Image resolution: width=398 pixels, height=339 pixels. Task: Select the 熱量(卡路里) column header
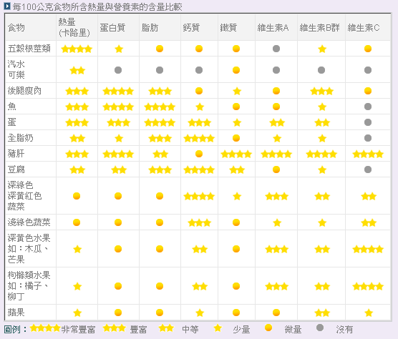pyautogui.click(x=74, y=27)
